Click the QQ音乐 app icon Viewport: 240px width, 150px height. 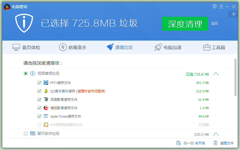click(x=46, y=91)
